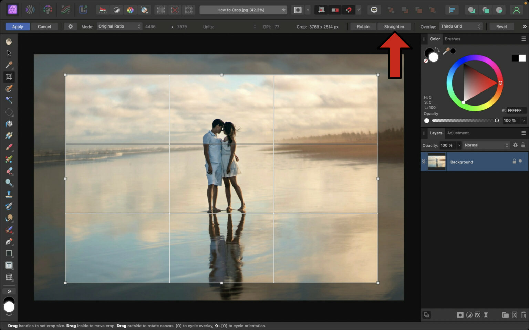529x330 pixels.
Task: Toggle the Quick Mask button
Action: (x=298, y=10)
